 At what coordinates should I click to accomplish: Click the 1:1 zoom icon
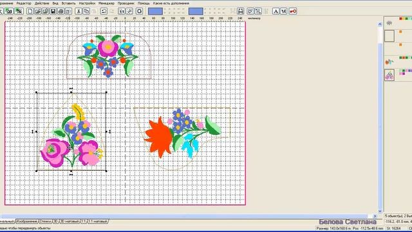[x=122, y=11]
